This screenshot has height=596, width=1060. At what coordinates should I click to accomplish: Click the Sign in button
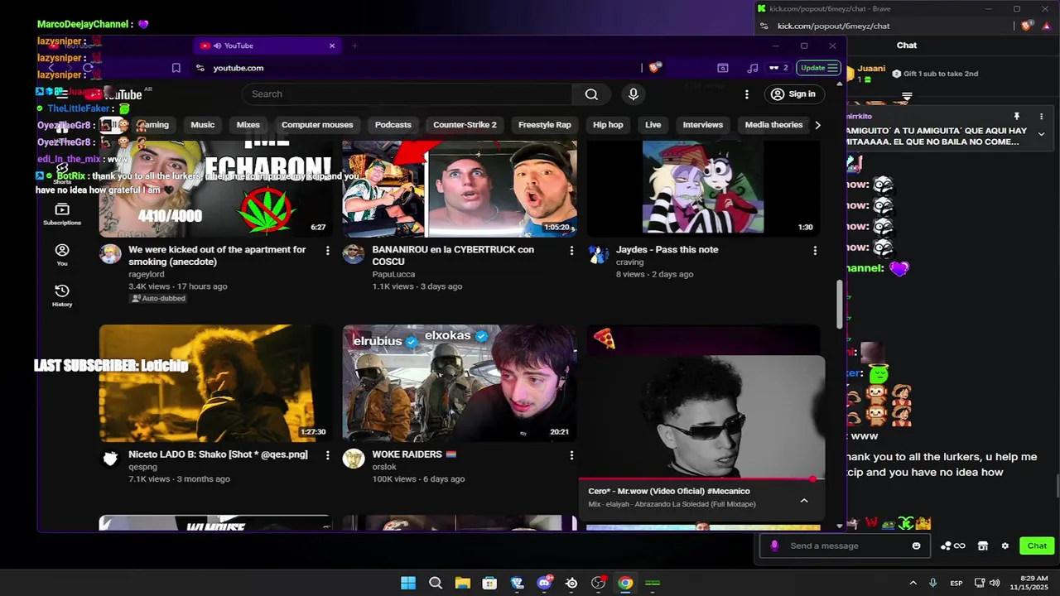(793, 94)
